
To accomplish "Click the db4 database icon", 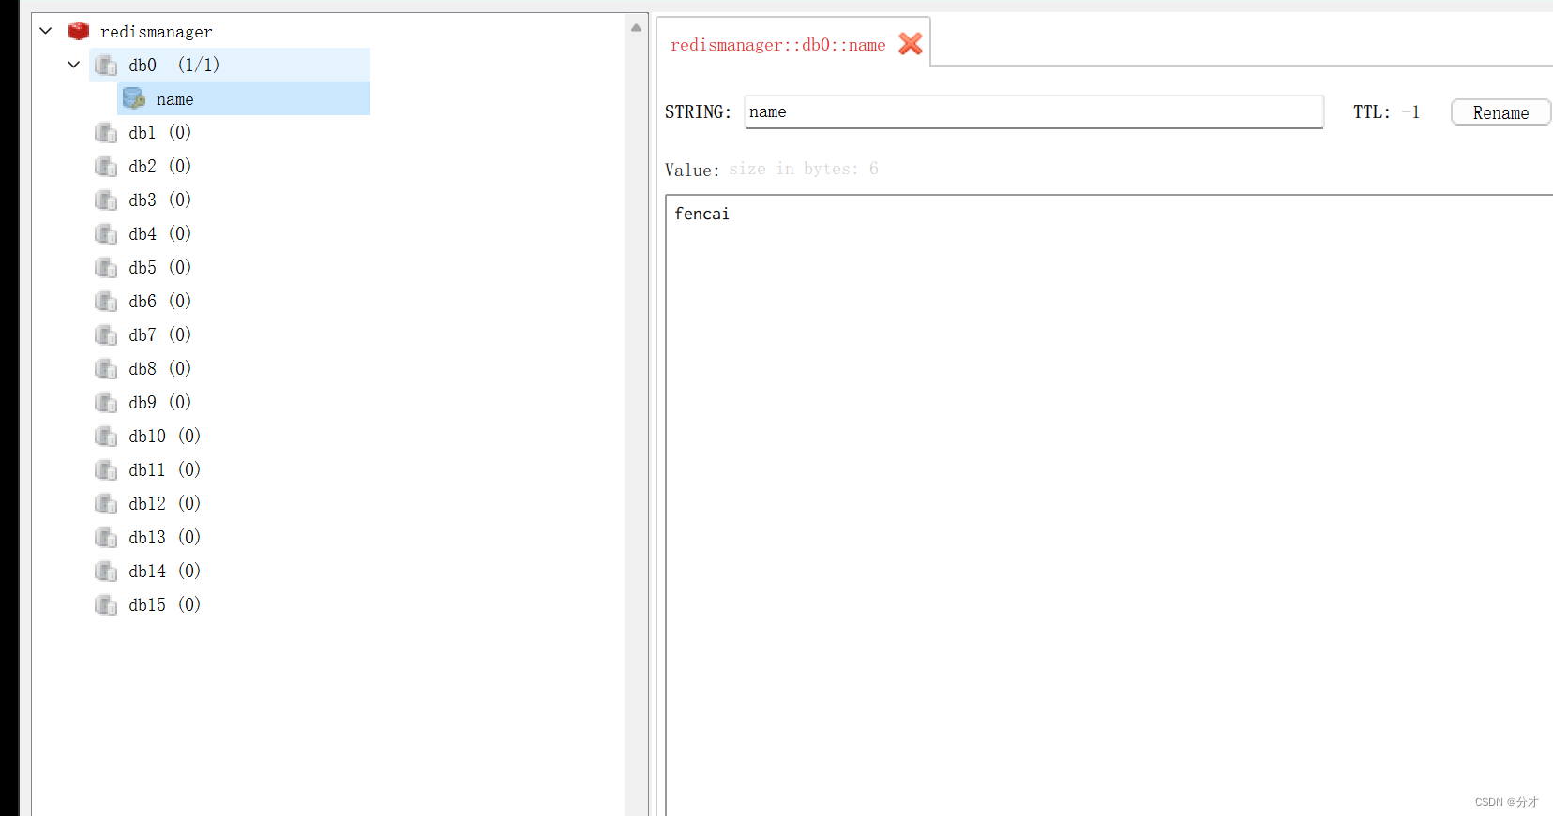I will [x=106, y=233].
